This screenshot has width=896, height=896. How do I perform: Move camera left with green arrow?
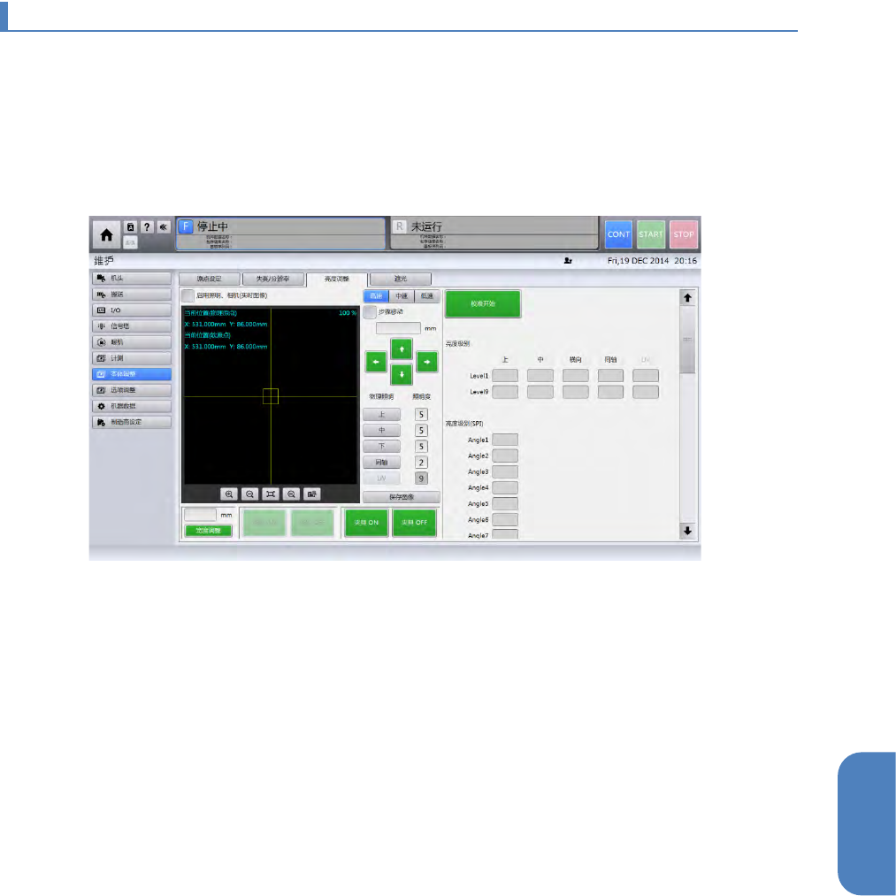click(376, 362)
